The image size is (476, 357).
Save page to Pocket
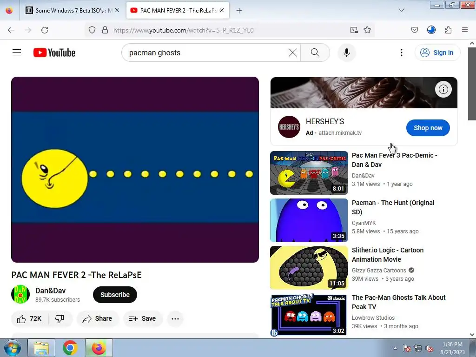tap(414, 30)
